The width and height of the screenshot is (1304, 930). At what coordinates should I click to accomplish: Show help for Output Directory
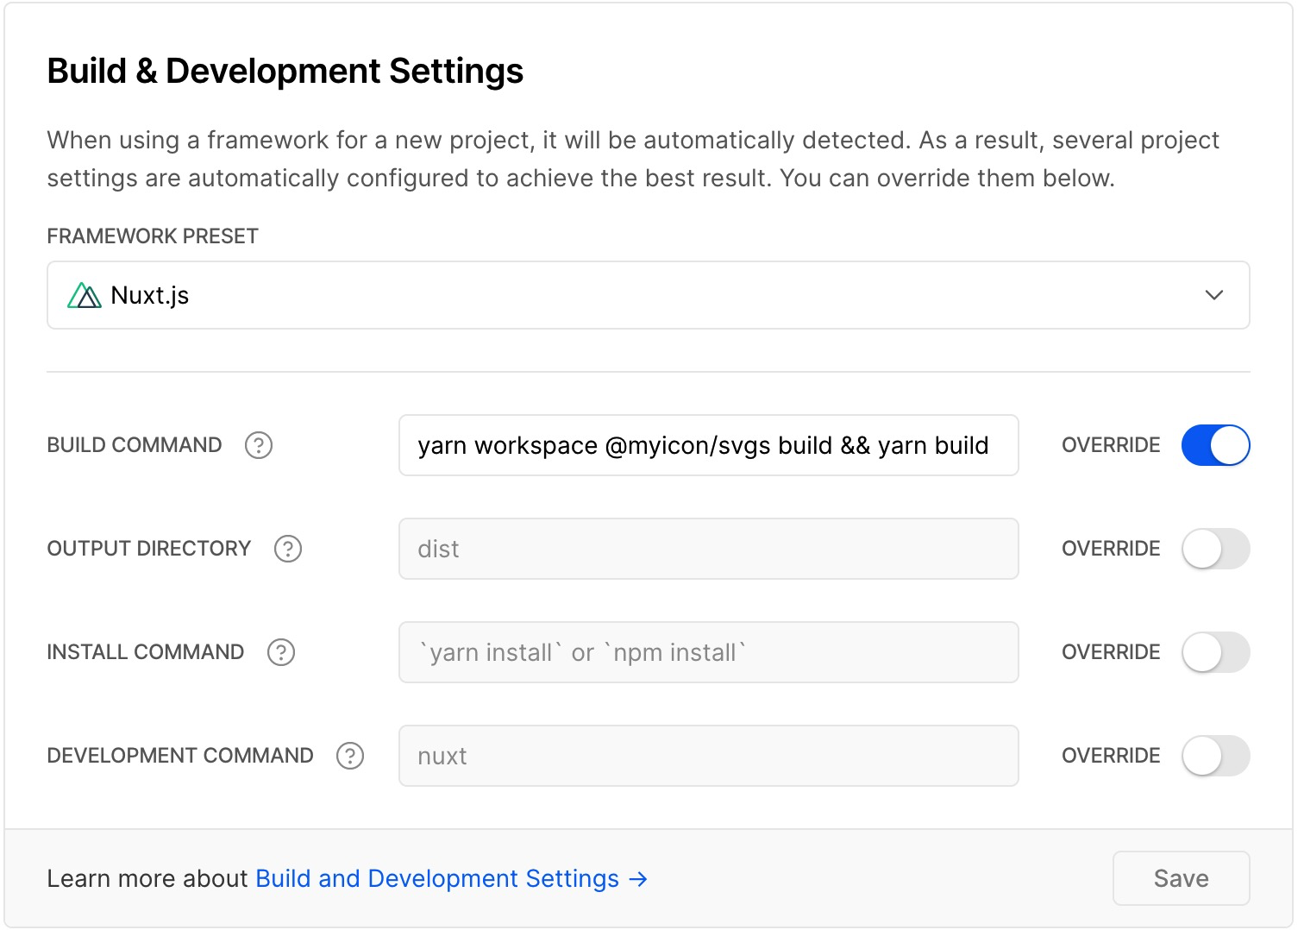(288, 549)
